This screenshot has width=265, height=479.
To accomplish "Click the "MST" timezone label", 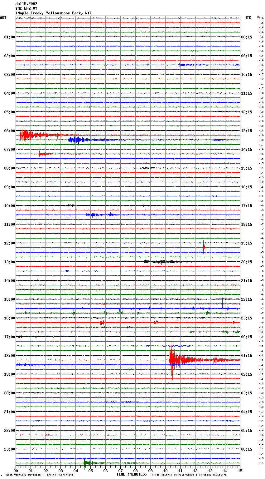I will point(3,18).
